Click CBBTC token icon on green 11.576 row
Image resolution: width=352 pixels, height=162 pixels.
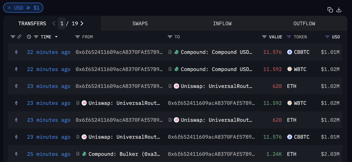289,137
